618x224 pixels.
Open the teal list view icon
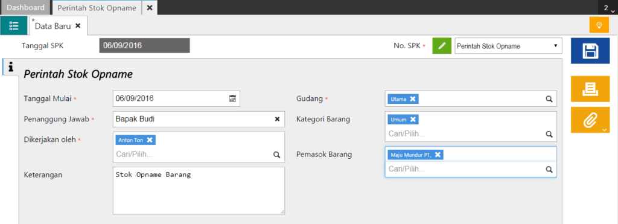pos(14,25)
